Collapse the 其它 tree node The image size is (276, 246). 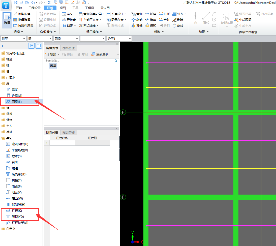coord(3,138)
